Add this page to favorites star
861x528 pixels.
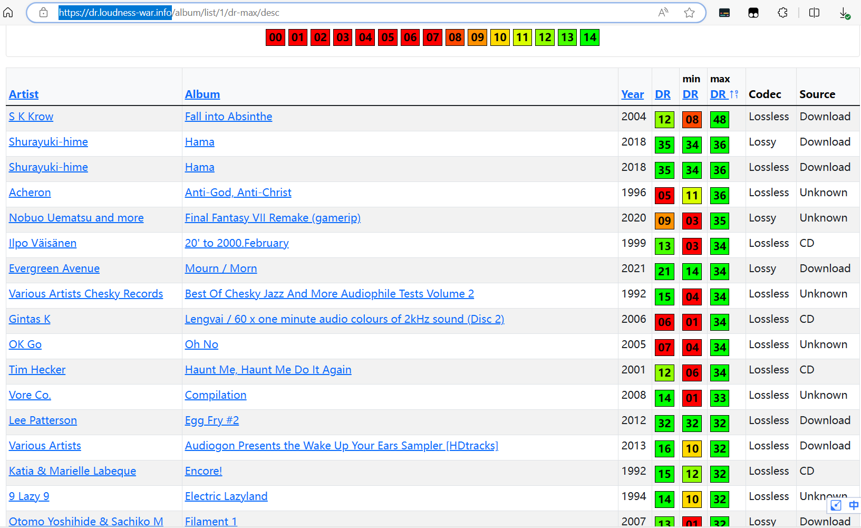(x=689, y=13)
